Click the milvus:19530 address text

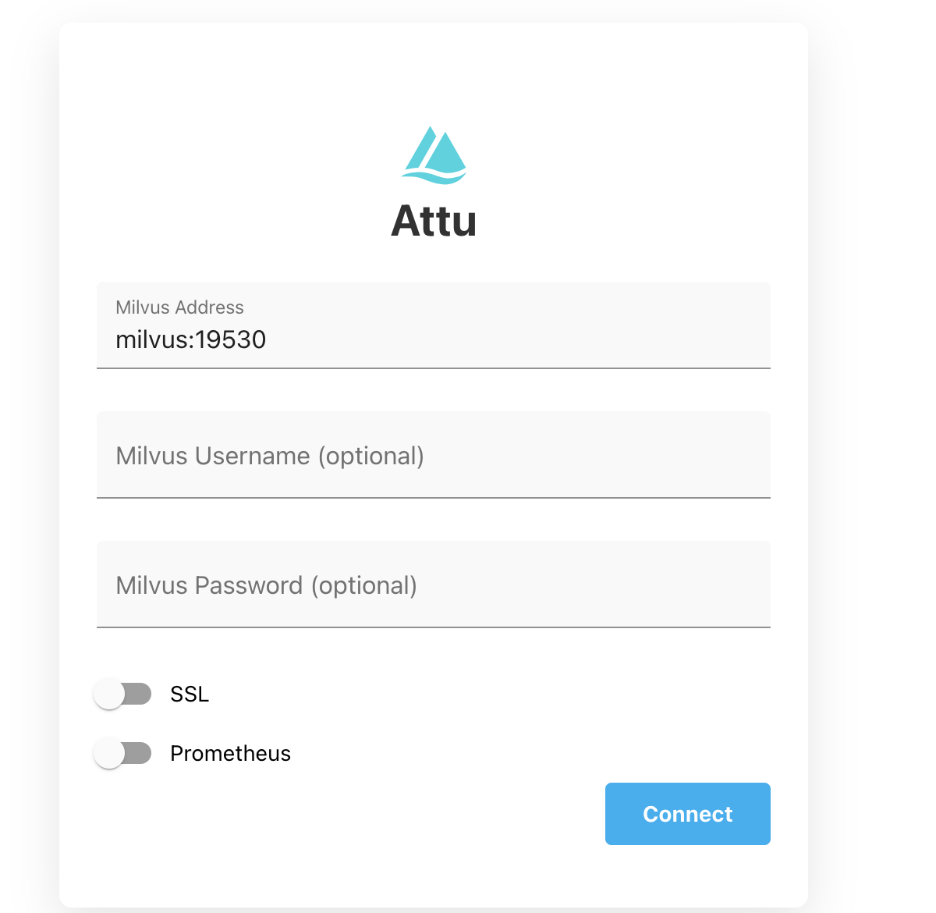(x=190, y=339)
